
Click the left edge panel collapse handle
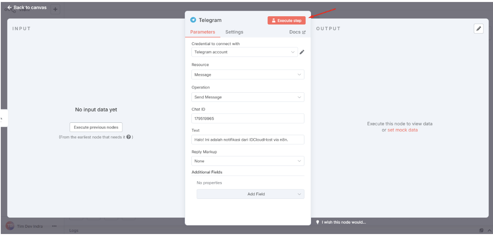[x=3, y=118]
